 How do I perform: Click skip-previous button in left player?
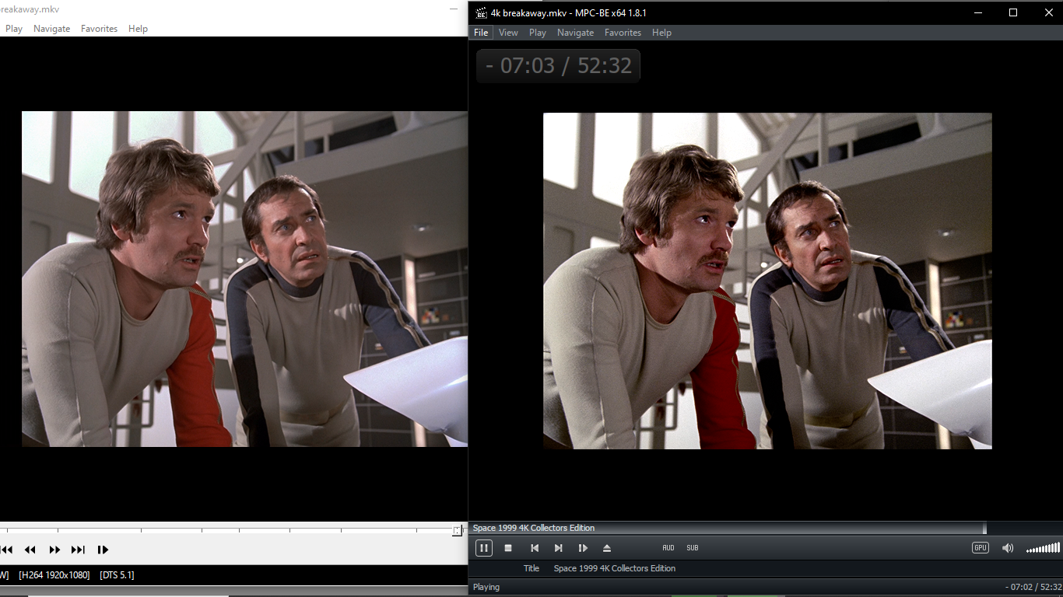[x=6, y=550]
